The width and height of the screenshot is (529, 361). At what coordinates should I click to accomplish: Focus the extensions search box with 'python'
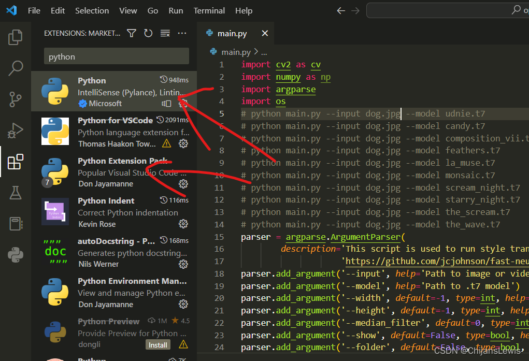pos(117,56)
